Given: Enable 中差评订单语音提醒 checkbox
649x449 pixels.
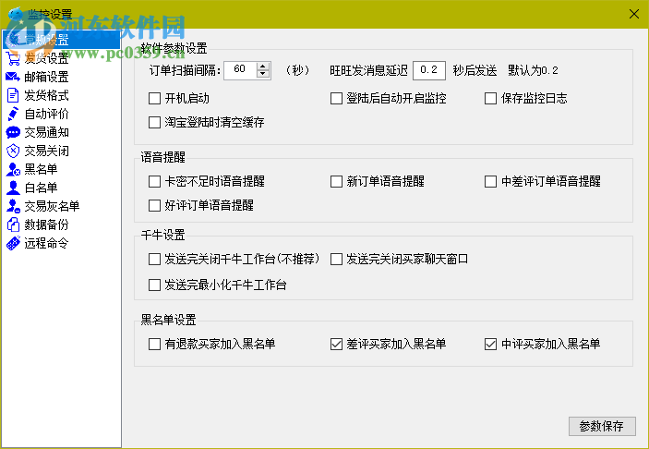Looking at the screenshot, I should (x=490, y=181).
